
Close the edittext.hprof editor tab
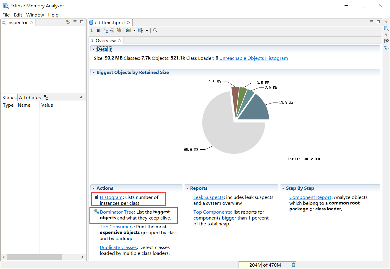point(129,22)
